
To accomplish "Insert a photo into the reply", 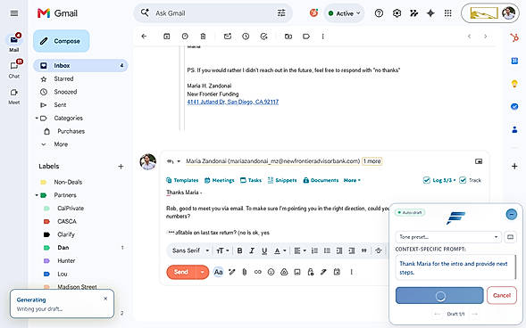I will pos(297,272).
